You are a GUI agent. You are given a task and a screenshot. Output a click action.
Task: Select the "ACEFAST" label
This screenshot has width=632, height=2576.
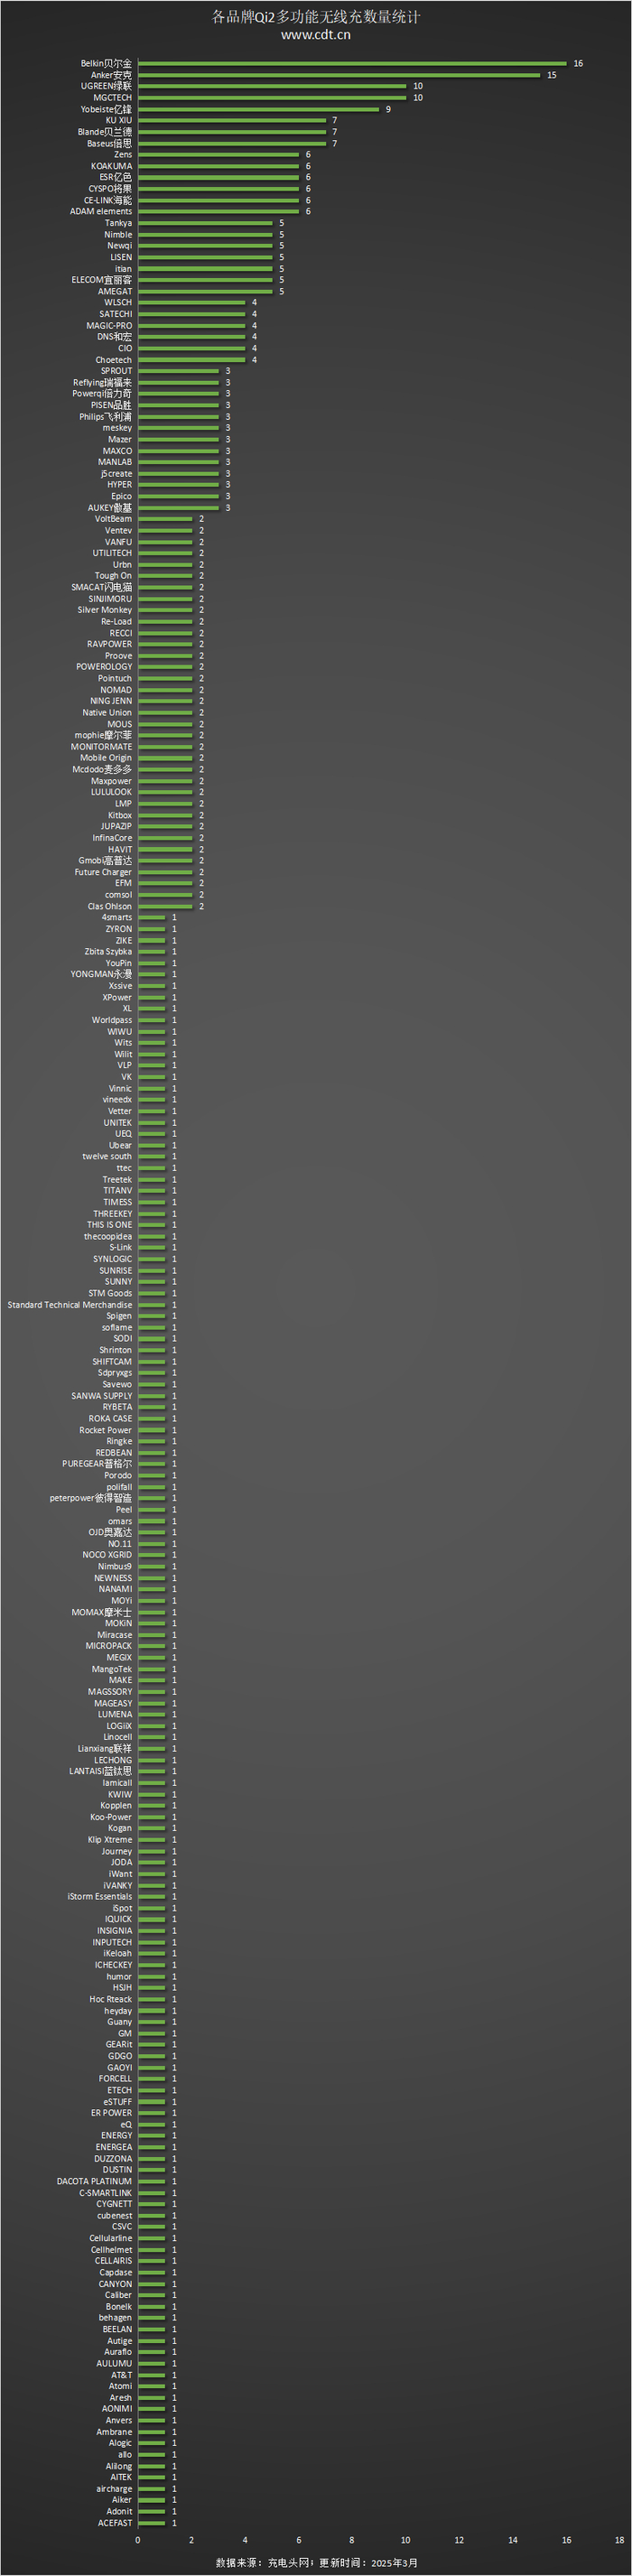tap(115, 2524)
